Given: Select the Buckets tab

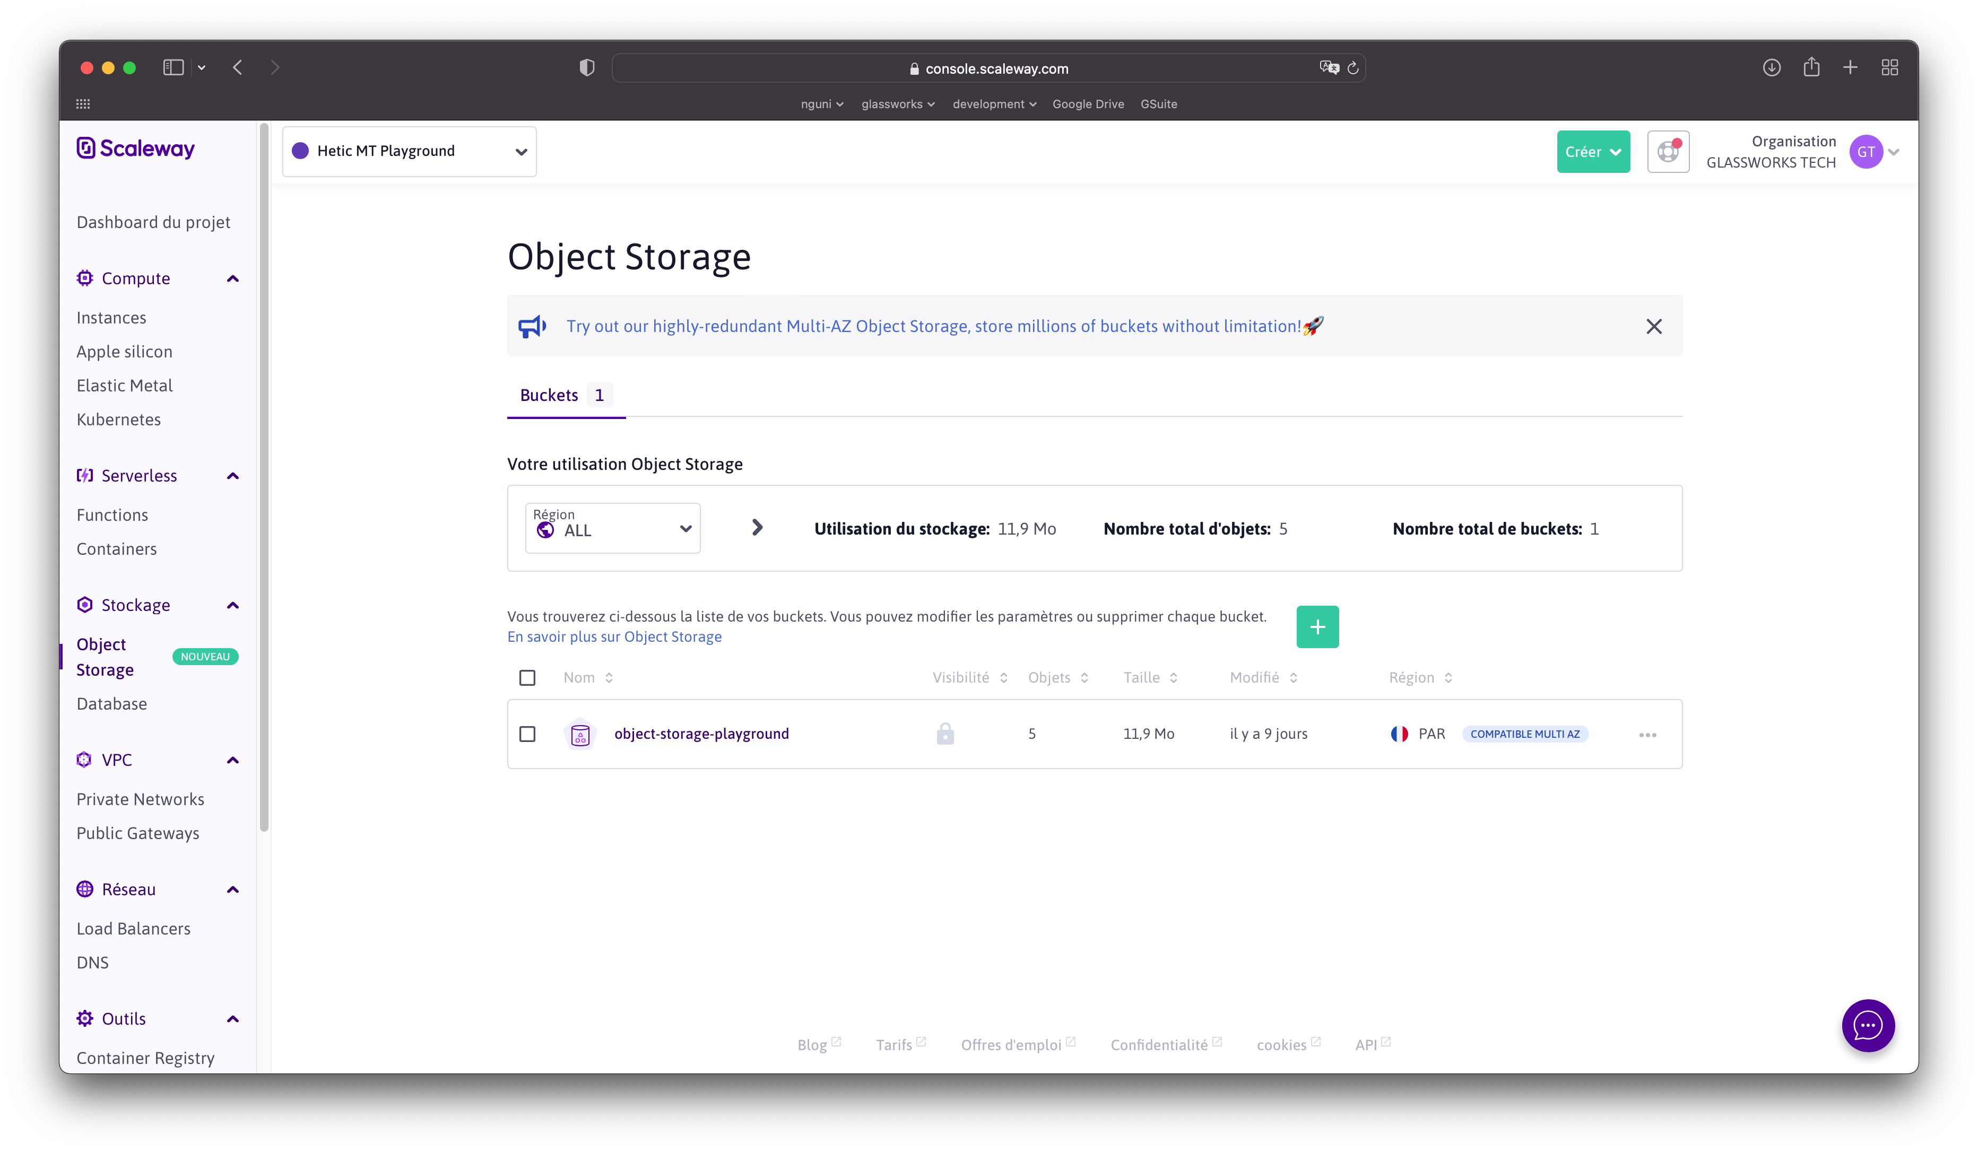Looking at the screenshot, I should pos(565,395).
